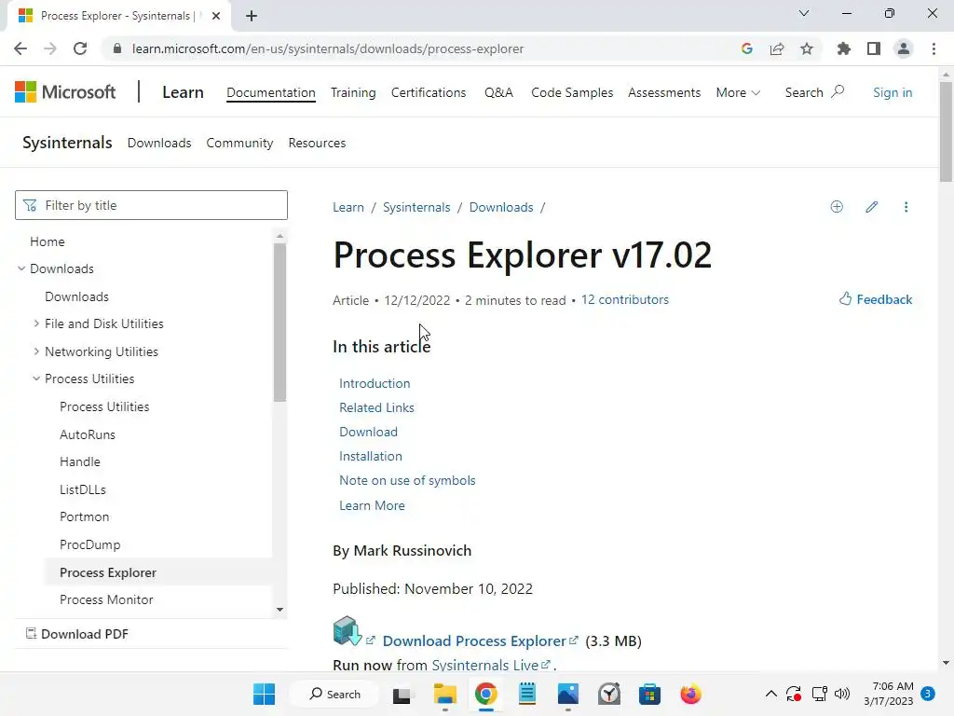Launch Microsoft Store from the taskbar

(649, 694)
